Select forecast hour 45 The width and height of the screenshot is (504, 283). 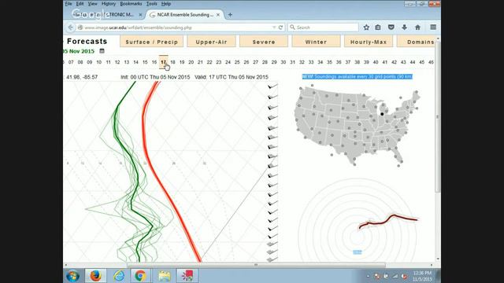tap(422, 62)
